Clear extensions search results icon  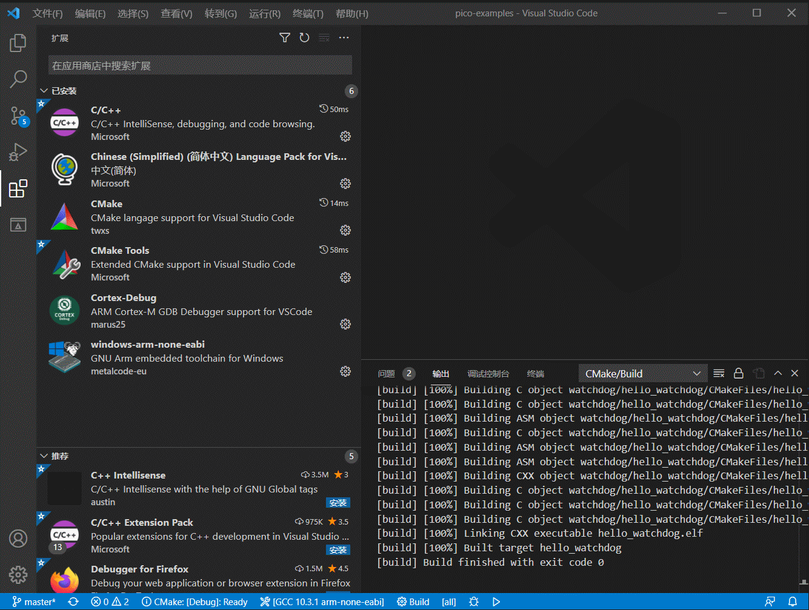(x=324, y=38)
